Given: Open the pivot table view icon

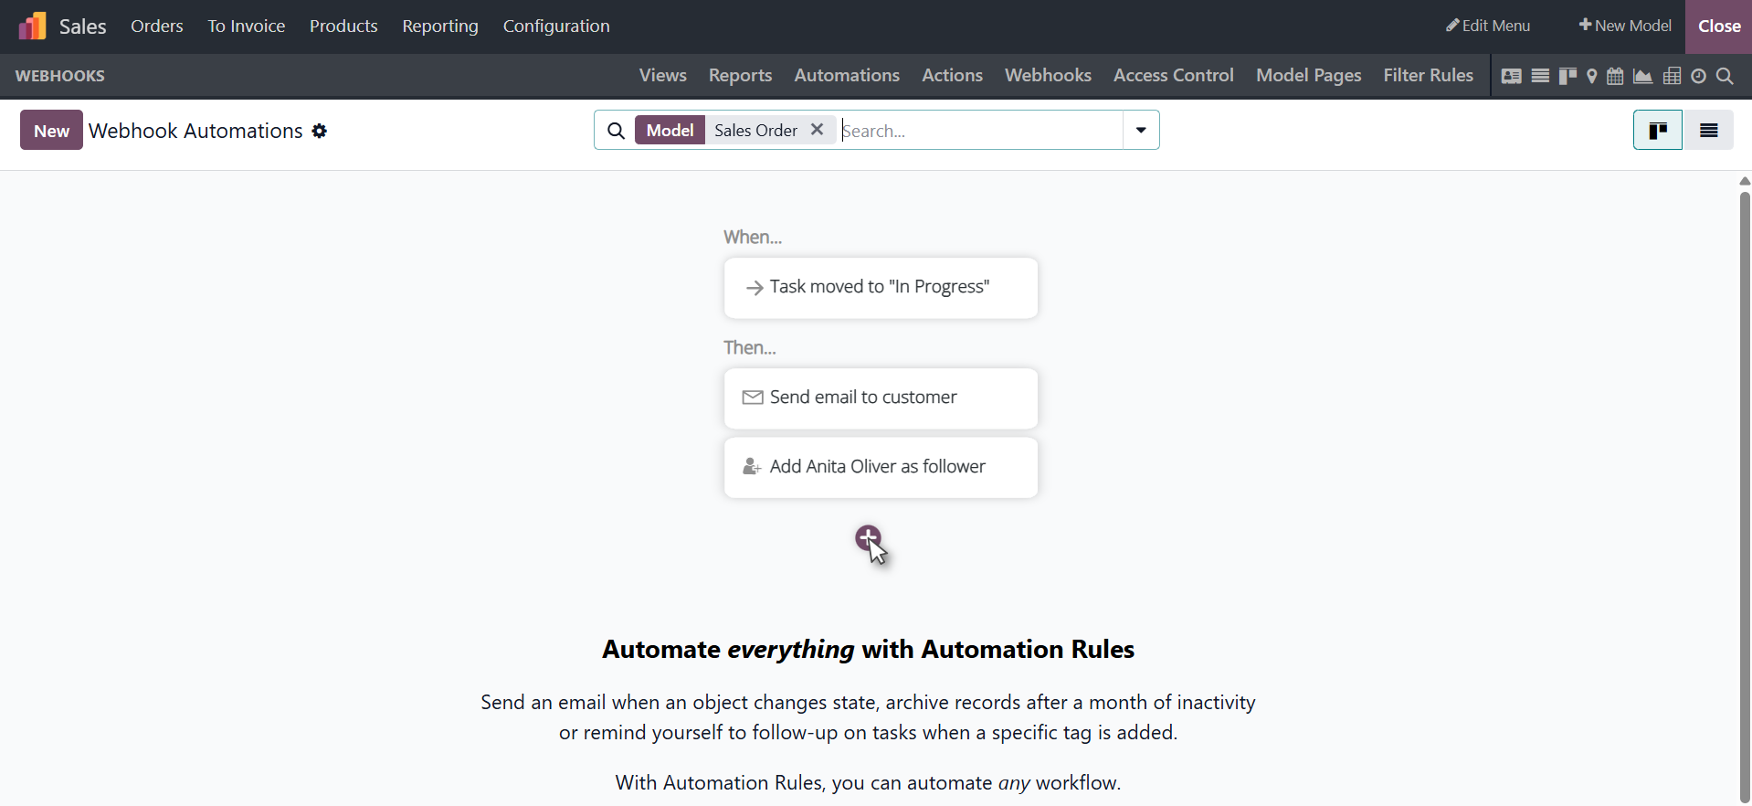Looking at the screenshot, I should (1672, 76).
